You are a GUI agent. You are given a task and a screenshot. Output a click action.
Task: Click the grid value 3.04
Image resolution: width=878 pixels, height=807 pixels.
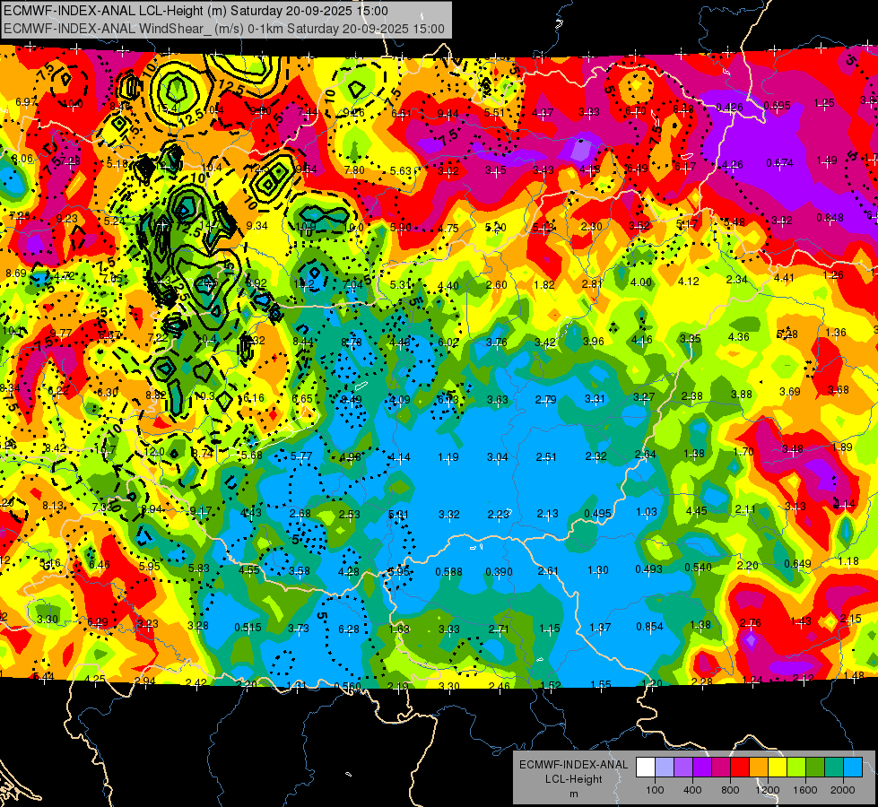(497, 457)
